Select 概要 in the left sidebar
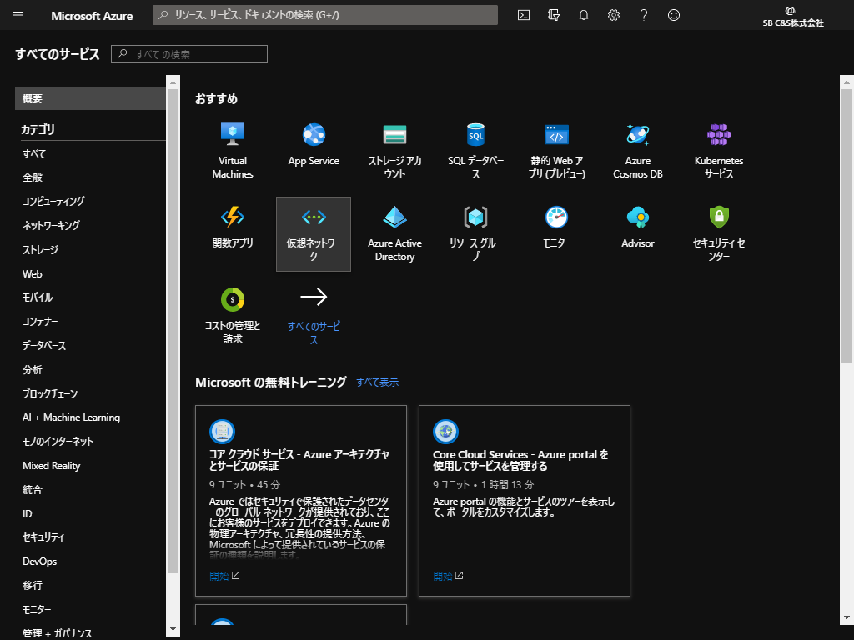The height and width of the screenshot is (640, 854). pos(90,98)
